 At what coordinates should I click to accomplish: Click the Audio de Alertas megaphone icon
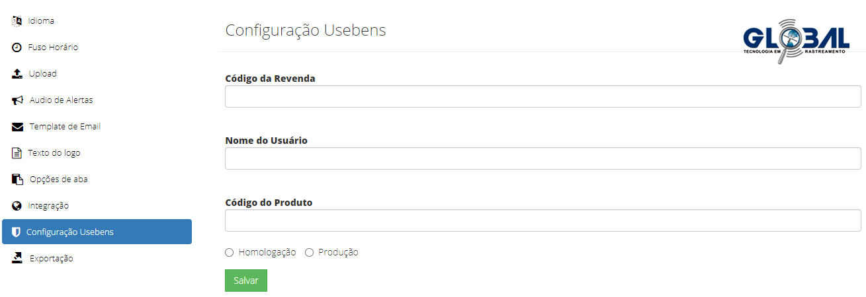point(18,100)
